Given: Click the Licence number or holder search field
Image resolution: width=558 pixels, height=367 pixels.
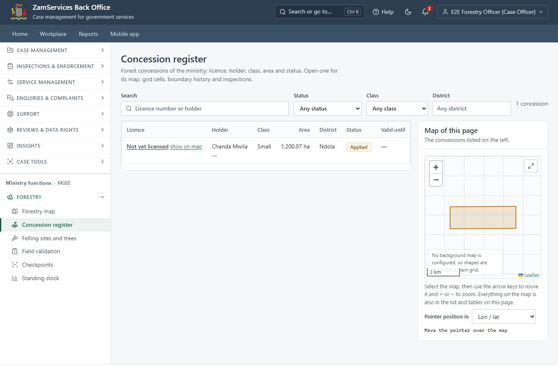Looking at the screenshot, I should [205, 108].
